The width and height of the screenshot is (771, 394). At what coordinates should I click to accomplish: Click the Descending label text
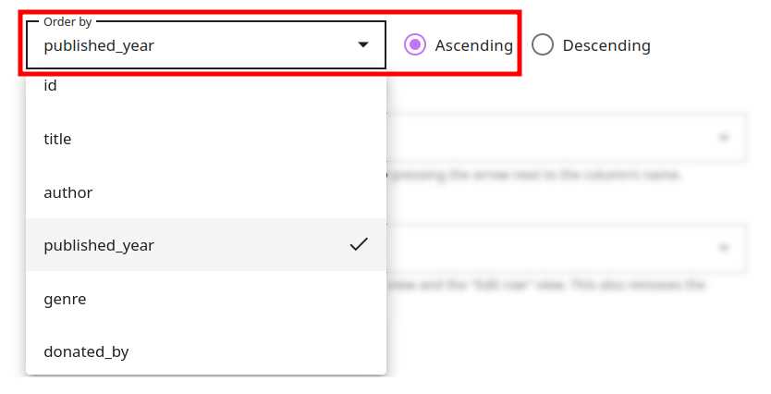point(606,44)
